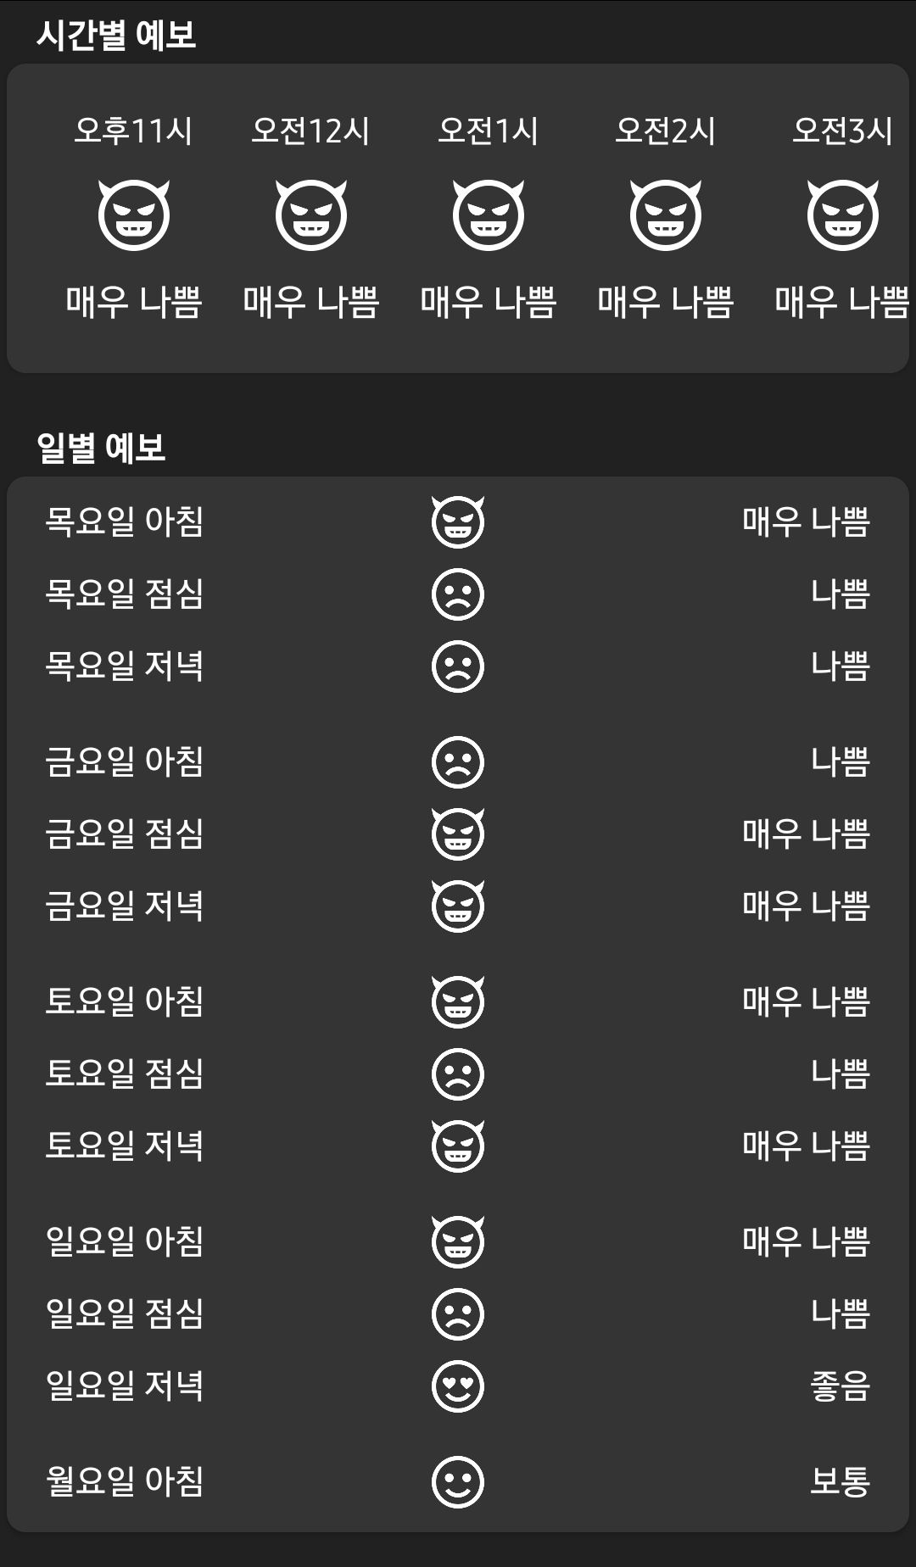This screenshot has height=1567, width=916.
Task: Tap the 매우 나쁨 status for 일요일 아침
Action: click(806, 1241)
